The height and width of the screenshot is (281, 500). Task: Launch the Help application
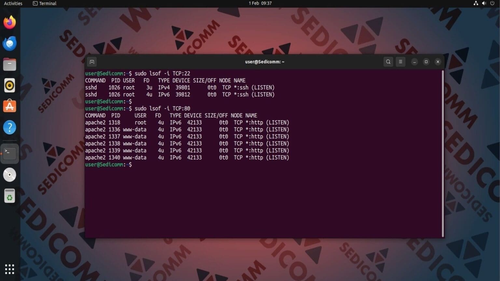(9, 127)
